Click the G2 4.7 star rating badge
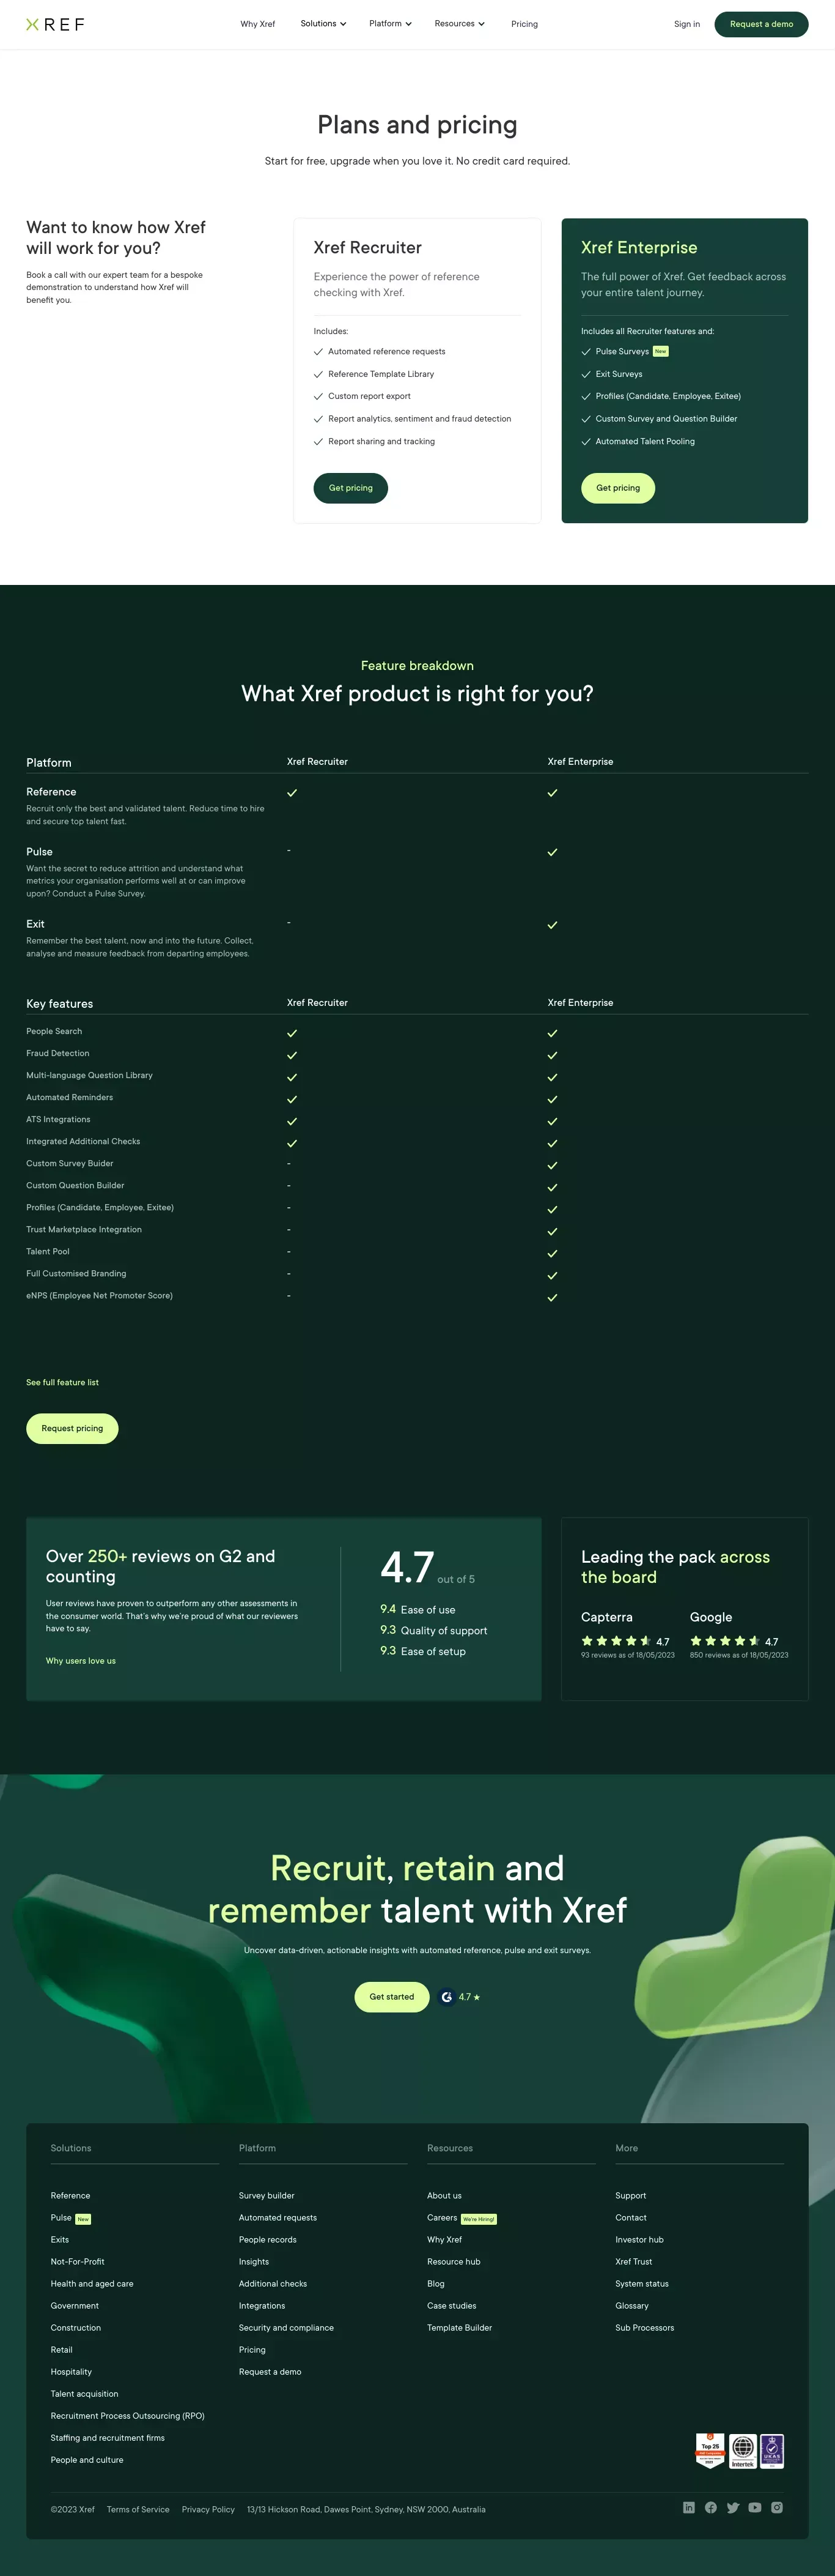The width and height of the screenshot is (835, 2576). (x=460, y=1997)
